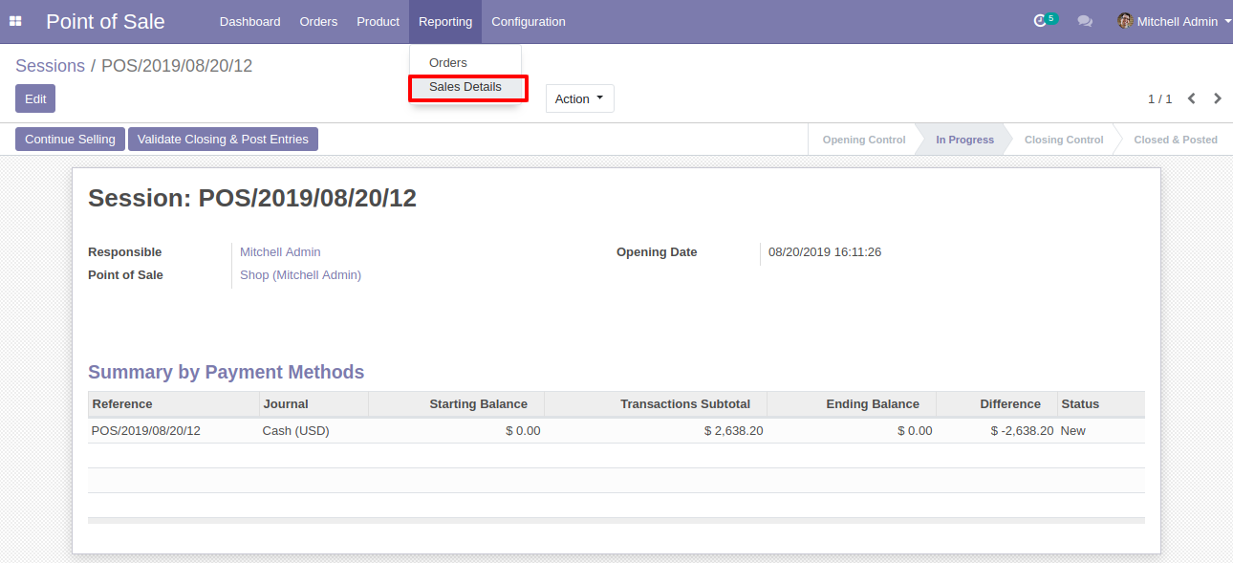The height and width of the screenshot is (563, 1233).
Task: Open the apps grid menu icon
Action: (15, 21)
